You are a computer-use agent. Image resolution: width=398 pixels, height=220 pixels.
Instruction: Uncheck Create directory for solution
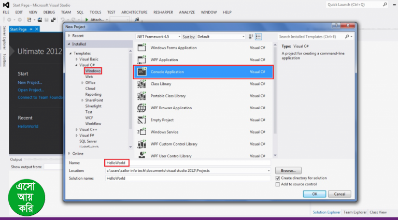[278, 178]
